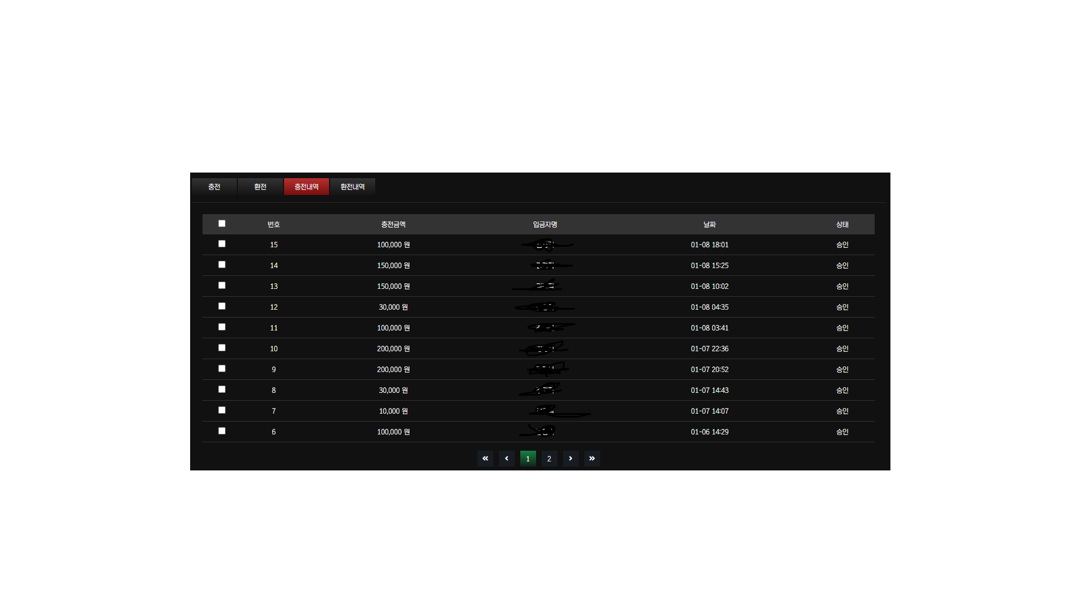Check the box for row number 8
The height and width of the screenshot is (607, 1080).
pos(222,389)
